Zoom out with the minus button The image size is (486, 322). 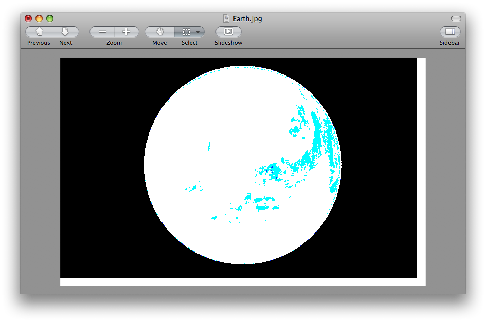pos(102,32)
